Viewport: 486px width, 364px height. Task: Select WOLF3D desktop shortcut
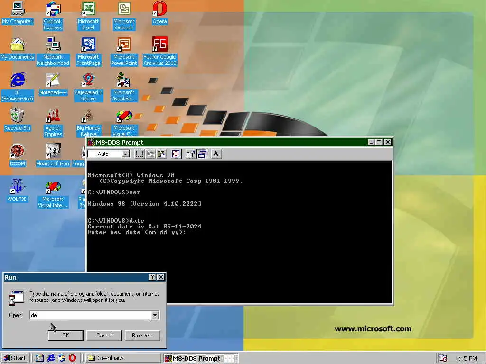pyautogui.click(x=18, y=191)
